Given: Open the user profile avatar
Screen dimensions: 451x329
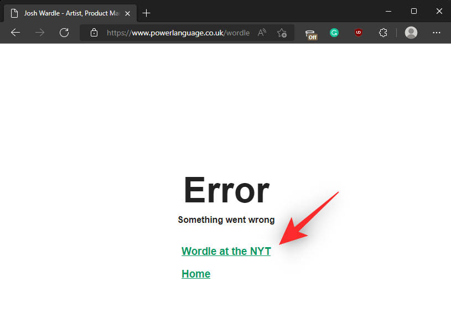Looking at the screenshot, I should tap(411, 33).
